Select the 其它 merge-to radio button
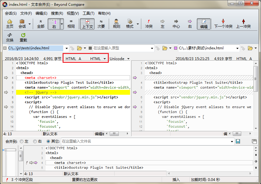Screen dimensions: 261x184 point(48,141)
